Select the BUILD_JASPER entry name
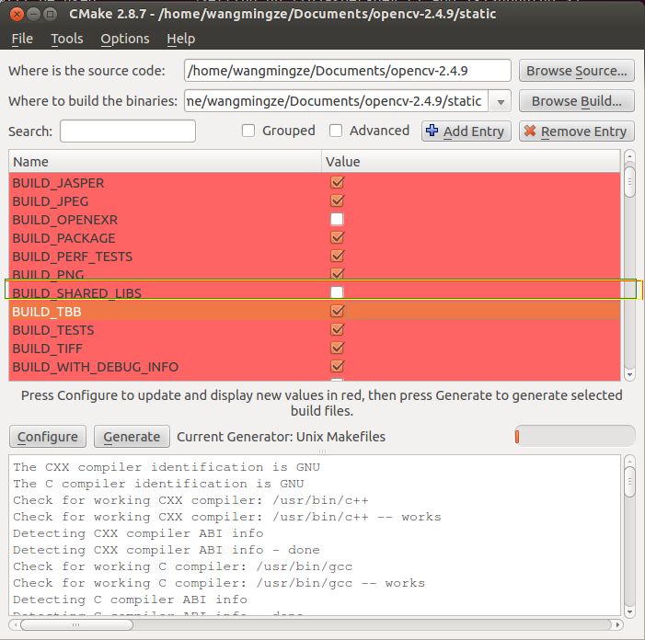The width and height of the screenshot is (645, 640). (58, 183)
